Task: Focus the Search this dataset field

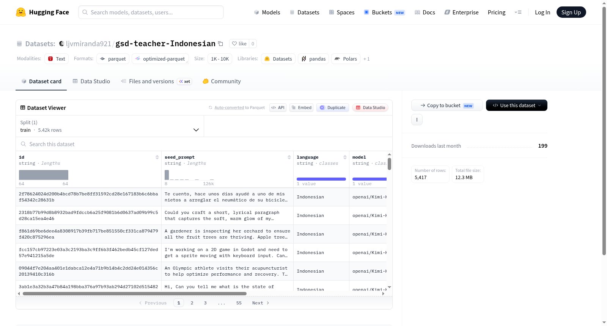Action: [x=204, y=144]
